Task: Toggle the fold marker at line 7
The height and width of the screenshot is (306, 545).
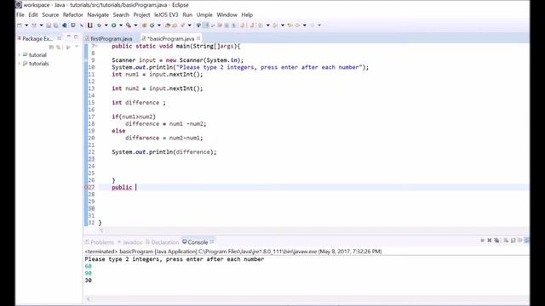Action: [96, 46]
